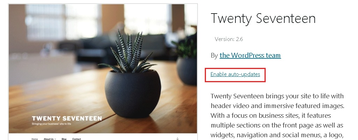The image size is (358, 140).
Task: Click the Version: 2.6 label
Action: click(x=229, y=39)
